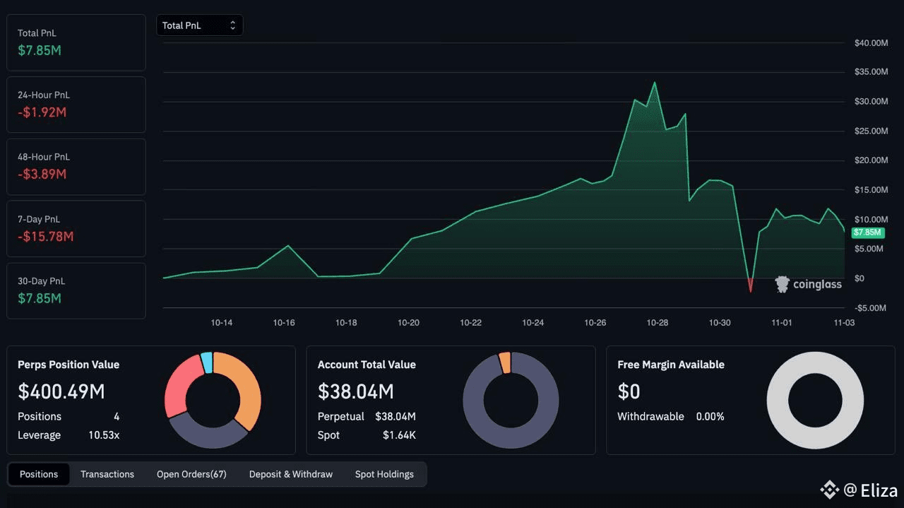
Task: Click the -$5.00M y-axis label
Action: [x=870, y=307]
